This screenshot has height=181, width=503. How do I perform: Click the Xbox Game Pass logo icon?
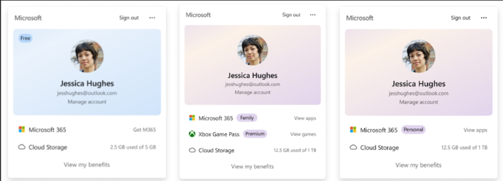tap(192, 134)
